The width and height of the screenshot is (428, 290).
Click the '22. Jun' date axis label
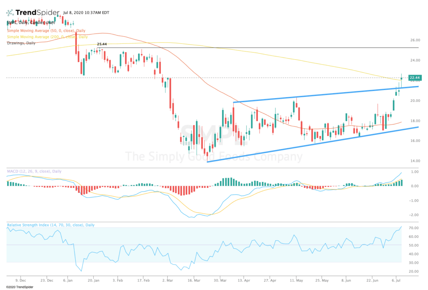point(372,280)
